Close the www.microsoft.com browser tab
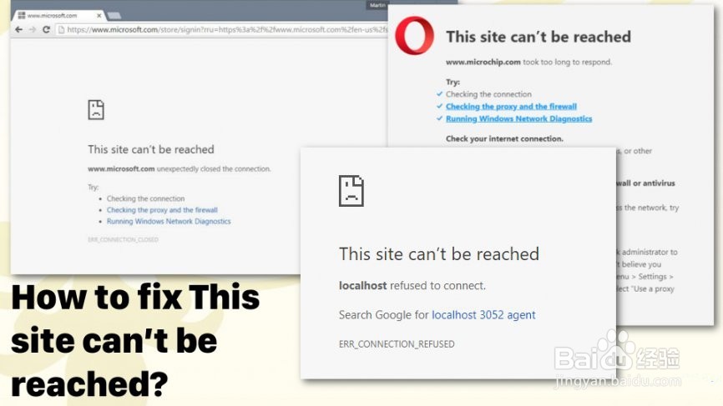The width and height of the screenshot is (723, 406). [x=99, y=16]
